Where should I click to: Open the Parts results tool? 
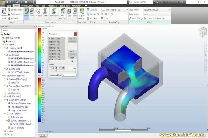coord(69,13)
